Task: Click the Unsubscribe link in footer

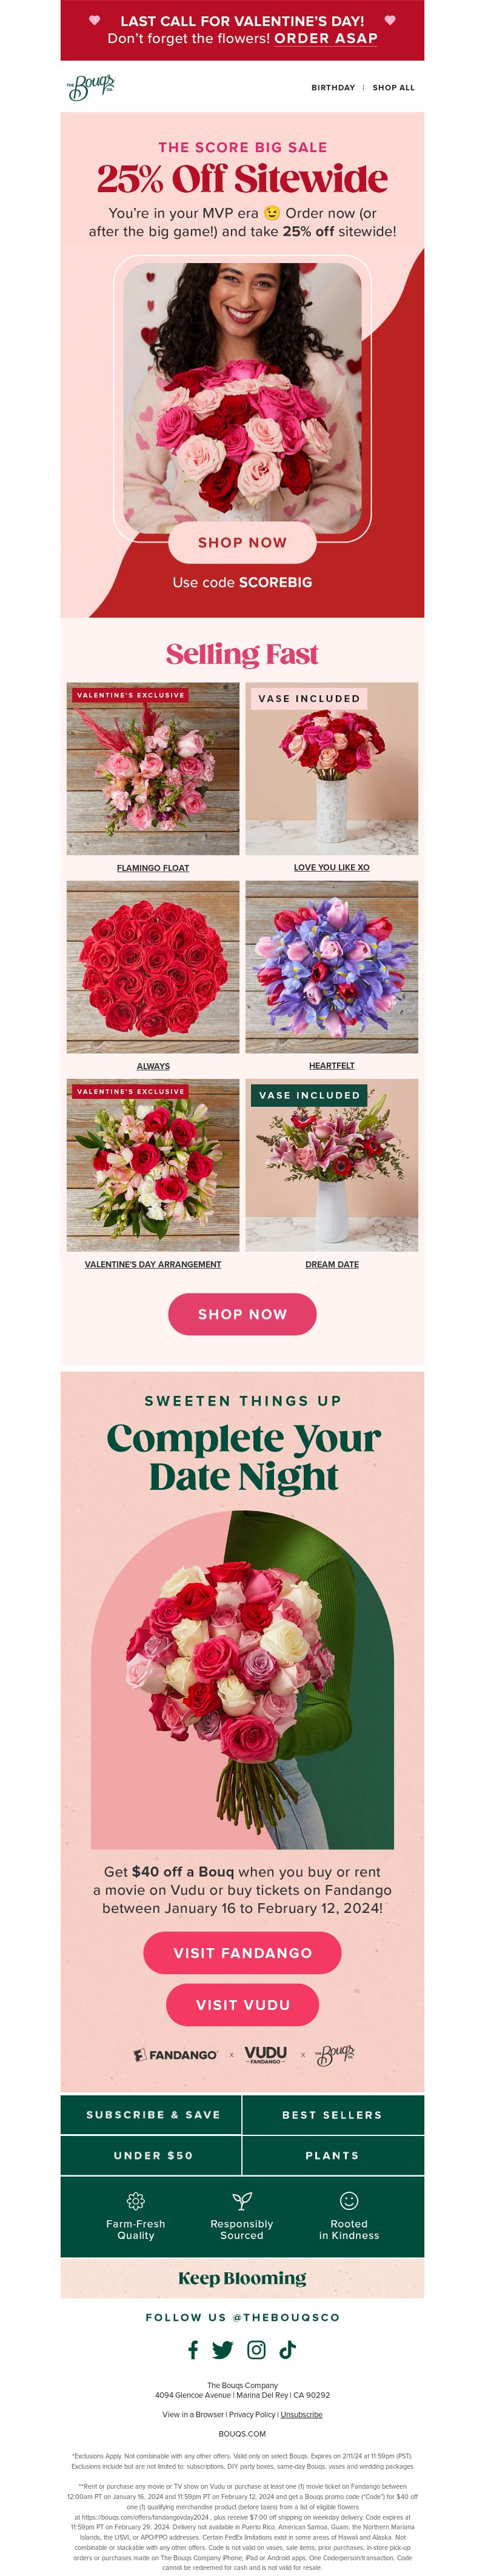Action: pyautogui.click(x=301, y=2414)
